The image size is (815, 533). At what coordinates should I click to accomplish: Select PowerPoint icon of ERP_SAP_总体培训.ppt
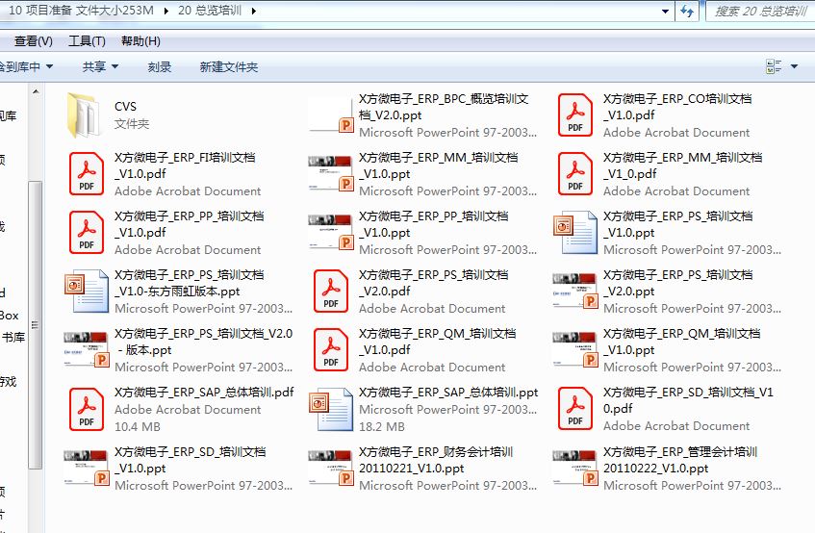point(331,409)
